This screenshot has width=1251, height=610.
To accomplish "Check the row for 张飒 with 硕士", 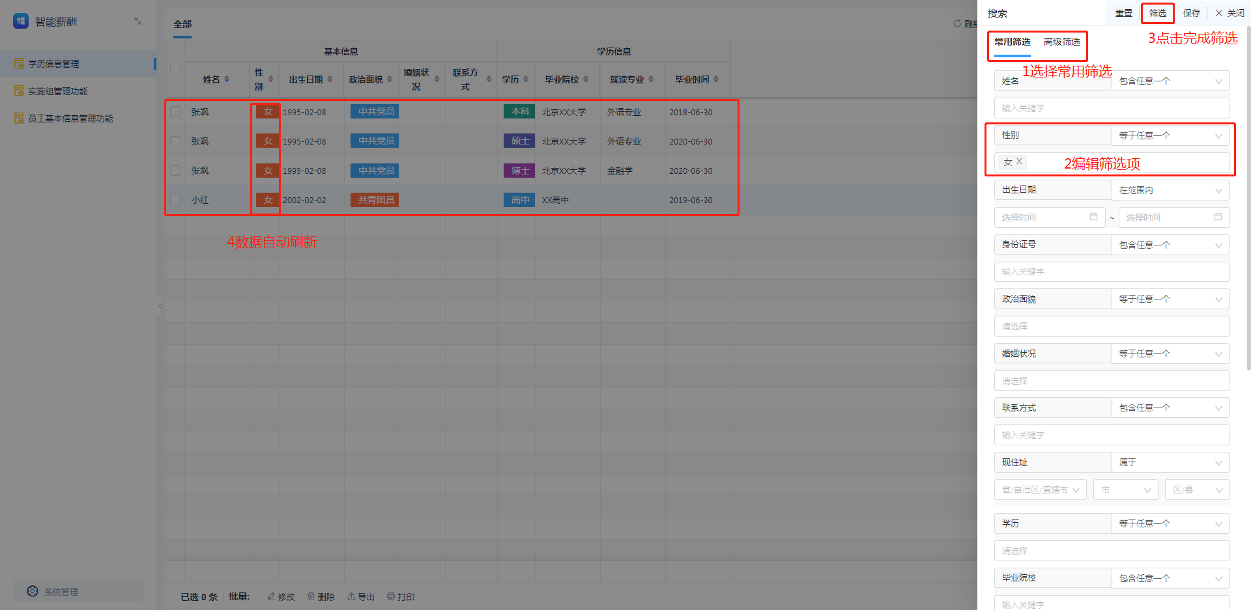I will tap(175, 141).
